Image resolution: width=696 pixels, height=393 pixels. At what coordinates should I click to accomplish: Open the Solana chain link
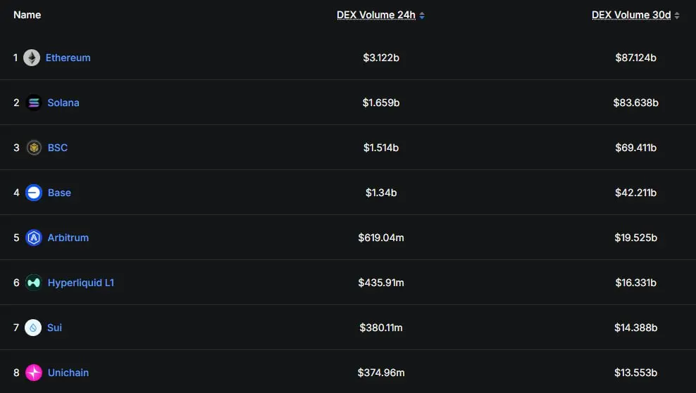[63, 103]
